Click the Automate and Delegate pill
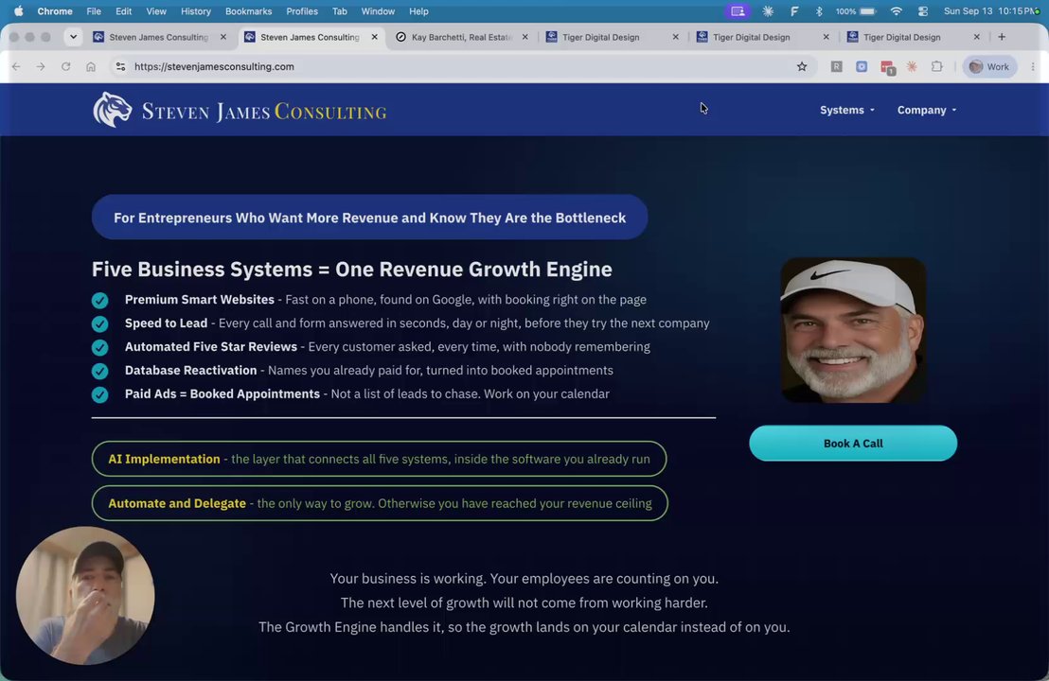This screenshot has width=1049, height=681. click(380, 503)
